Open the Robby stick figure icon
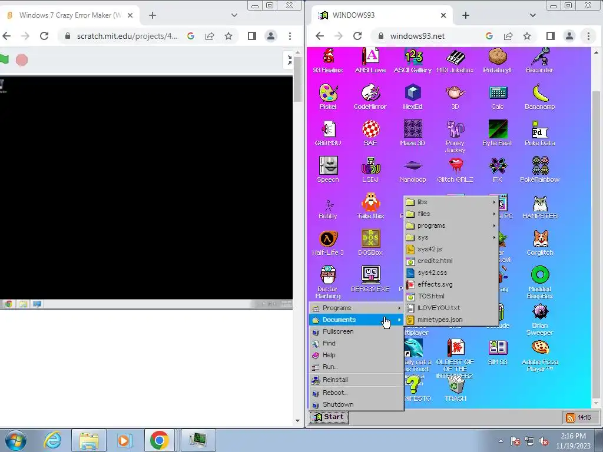This screenshot has width=603, height=452. click(x=328, y=209)
